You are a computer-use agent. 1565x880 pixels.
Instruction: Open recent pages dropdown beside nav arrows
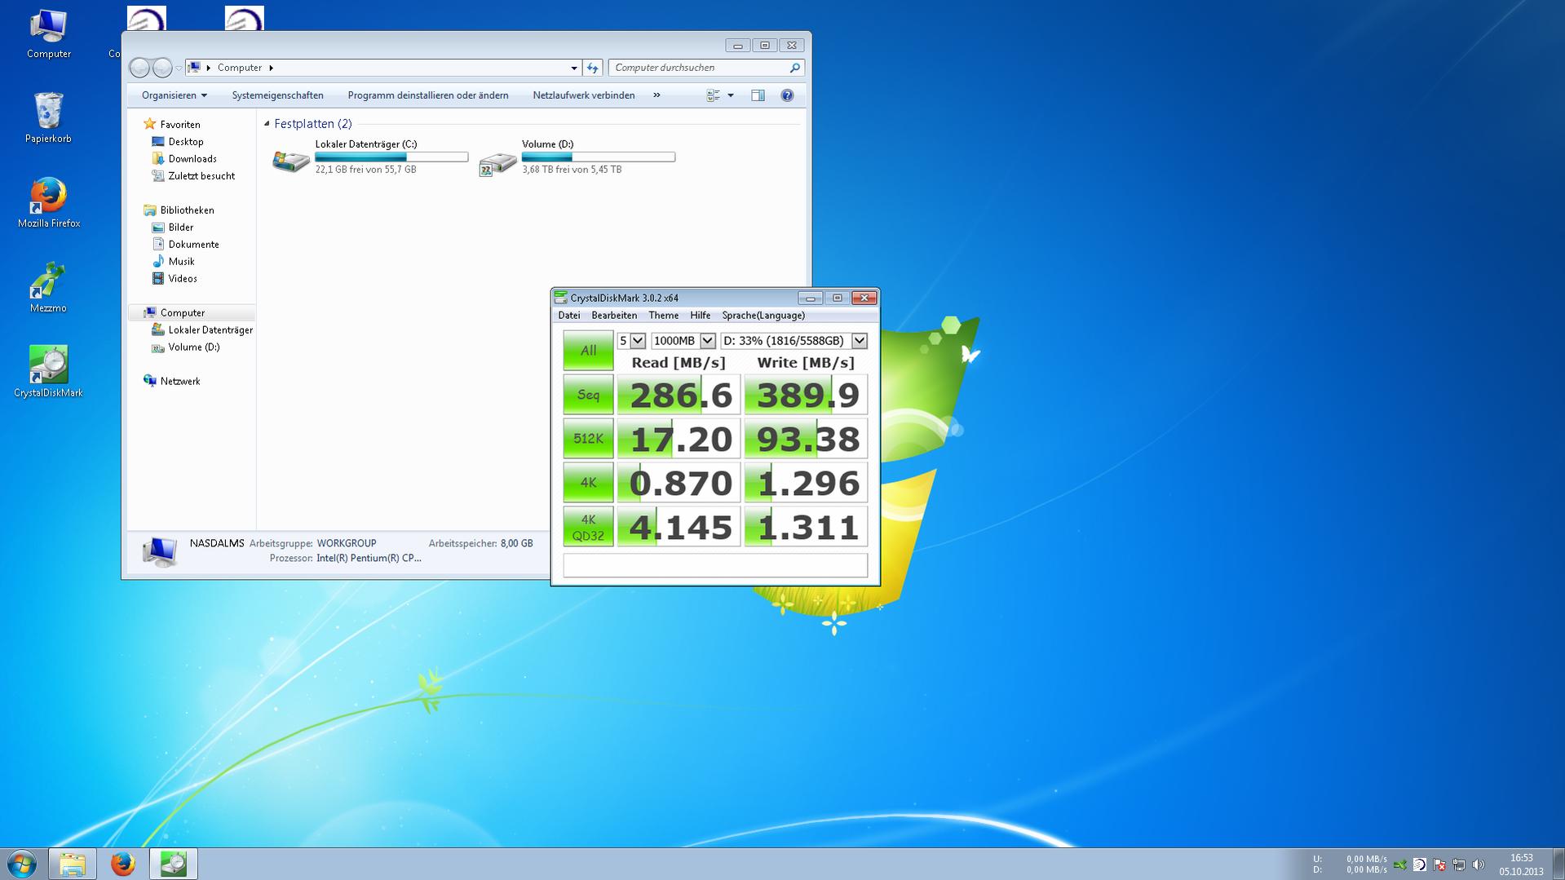click(x=179, y=69)
